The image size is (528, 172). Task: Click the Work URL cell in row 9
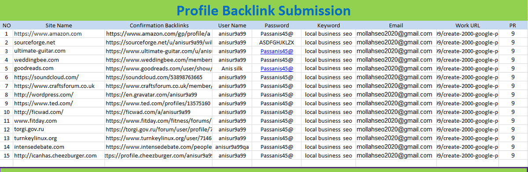click(467, 103)
